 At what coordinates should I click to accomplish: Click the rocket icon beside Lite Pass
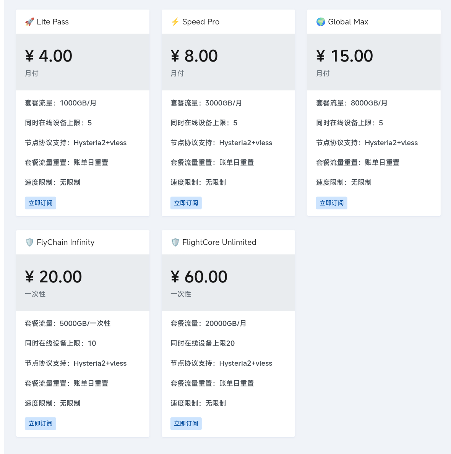point(29,22)
